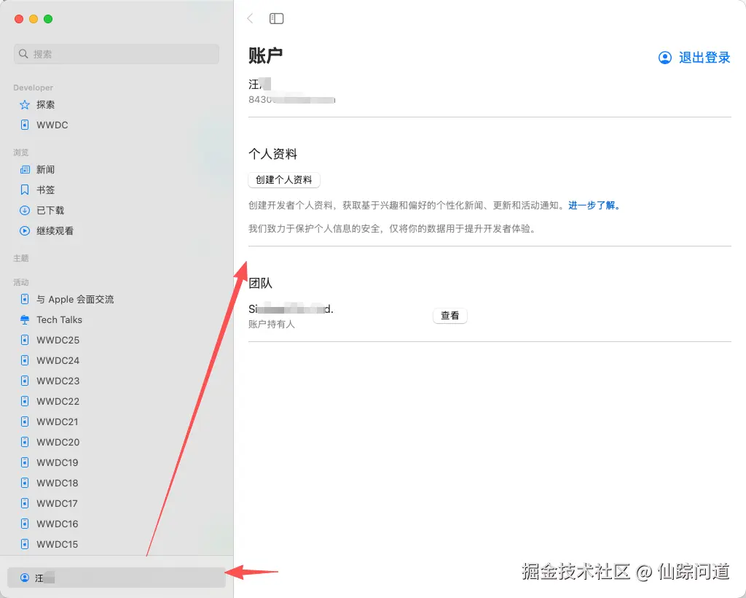Screen dimensions: 746x598
Task: Select the WWDC16 sidebar icon
Action: [x=25, y=524]
